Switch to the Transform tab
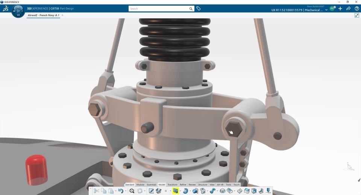This screenshot has width=361, height=195. (x=173, y=184)
